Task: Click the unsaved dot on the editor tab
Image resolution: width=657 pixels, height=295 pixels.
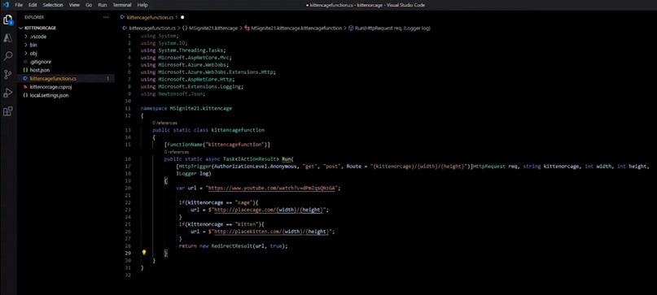Action: tap(182, 17)
